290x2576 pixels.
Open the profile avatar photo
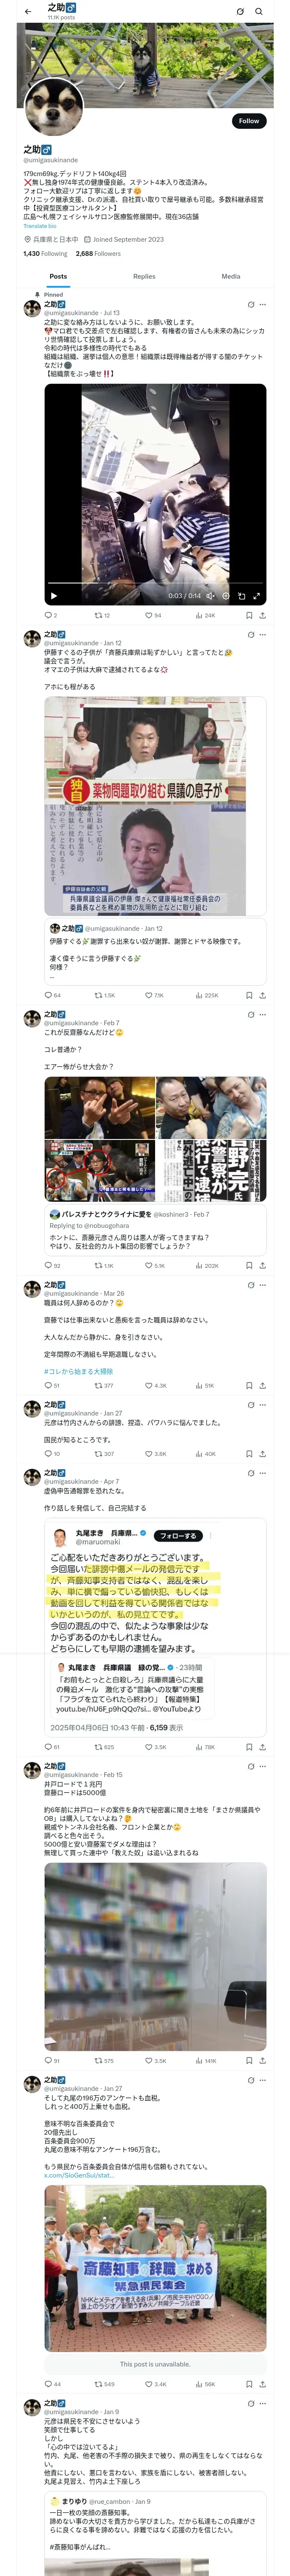coord(53,105)
